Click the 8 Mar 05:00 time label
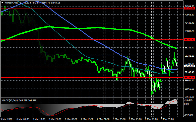Screen dimensions: 196x122 click(119, 119)
